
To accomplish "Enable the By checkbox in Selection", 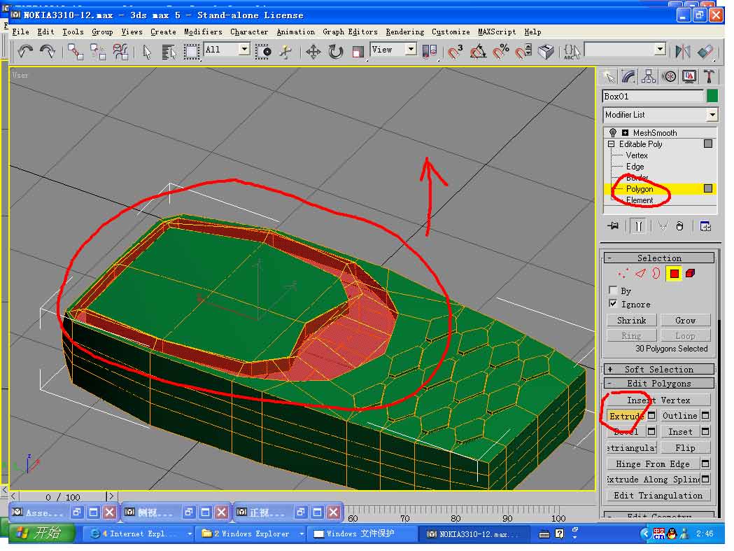I will (x=614, y=291).
